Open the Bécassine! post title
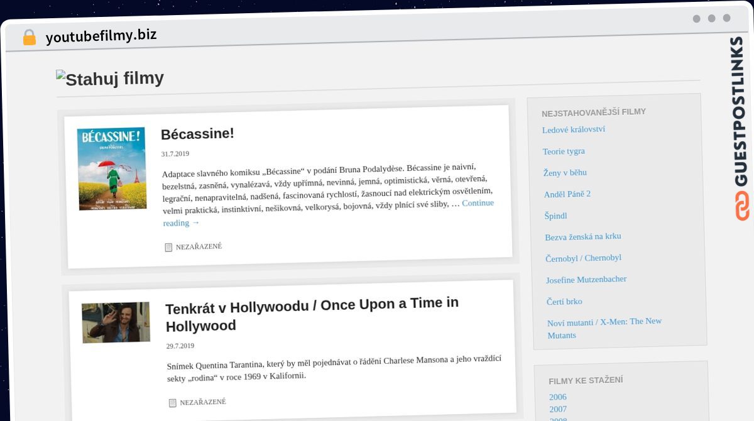 197,134
